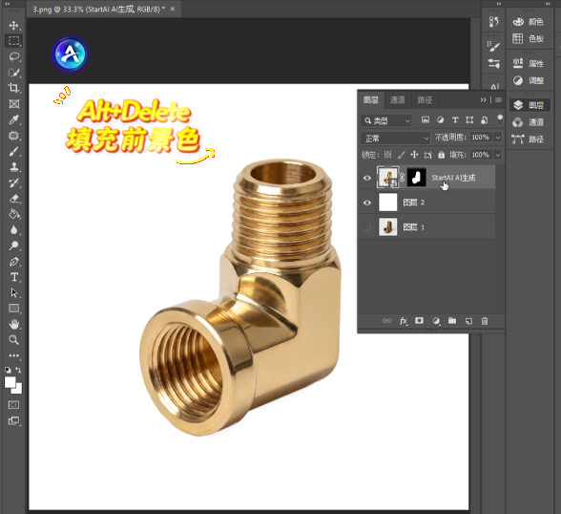Hide the StartAI AI生成 layer
Screen dimensions: 561x514
tap(367, 178)
